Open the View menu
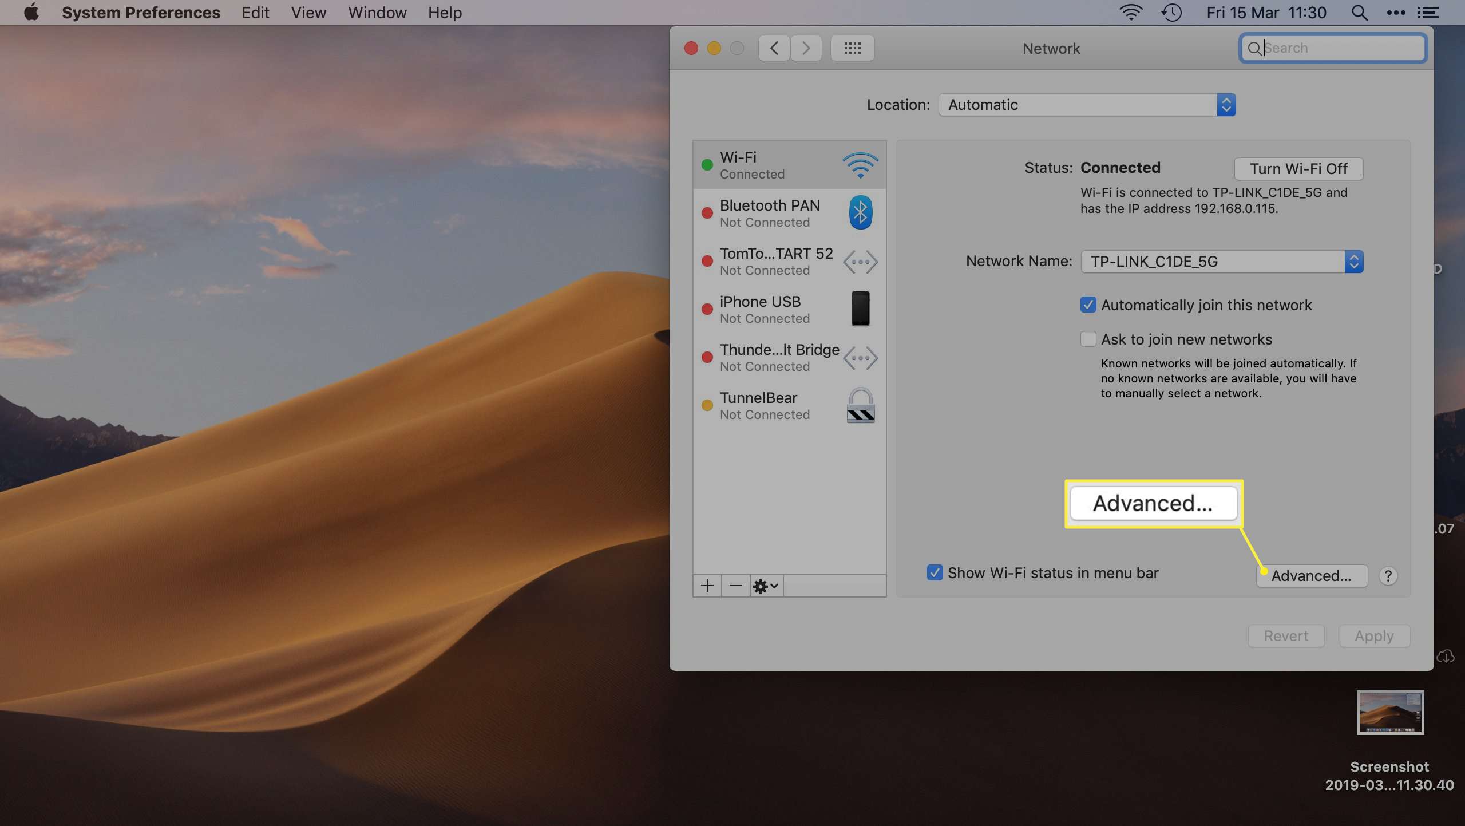 pyautogui.click(x=308, y=13)
